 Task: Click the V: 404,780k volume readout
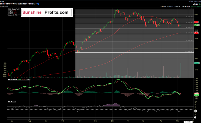click(x=186, y=7)
